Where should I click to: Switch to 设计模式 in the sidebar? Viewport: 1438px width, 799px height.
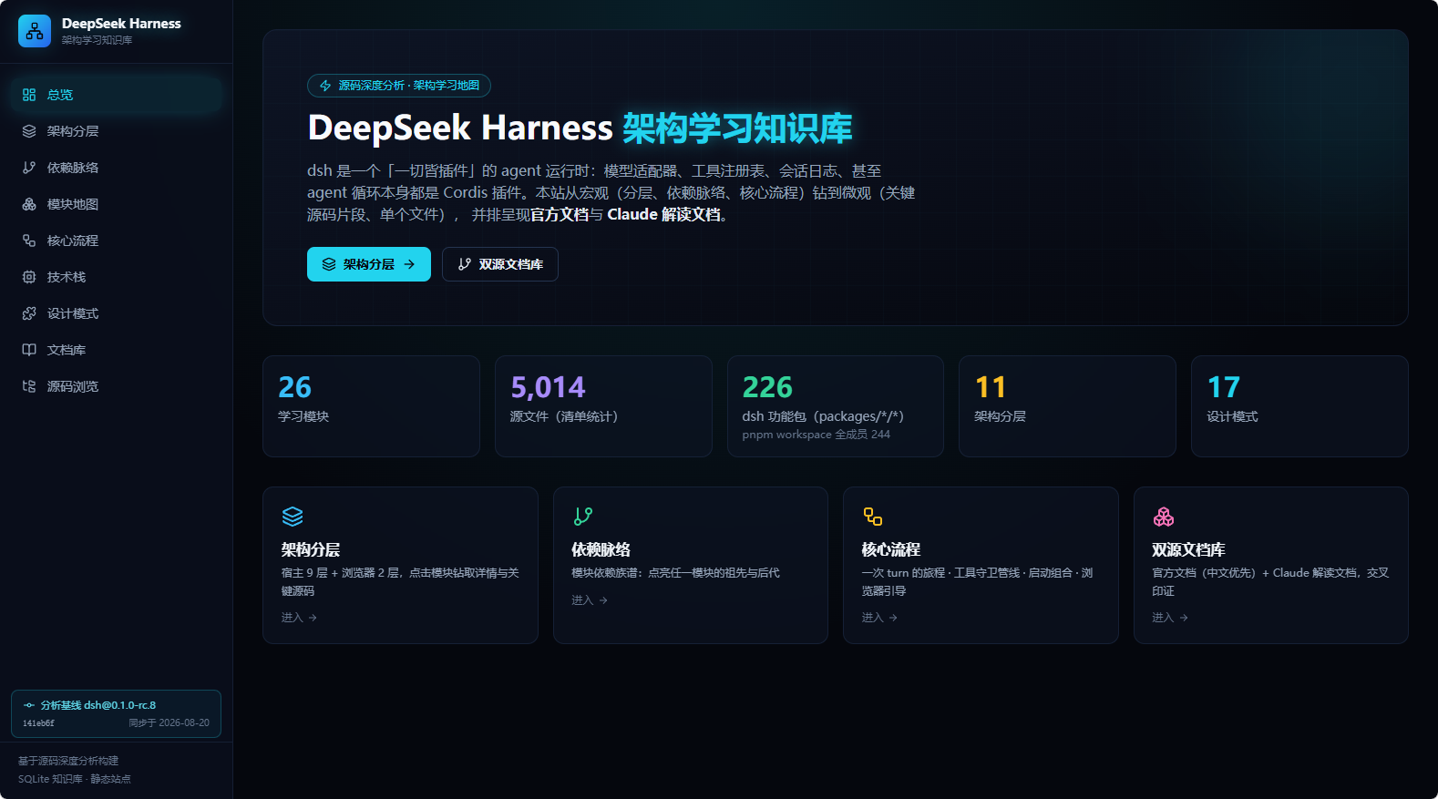point(117,313)
